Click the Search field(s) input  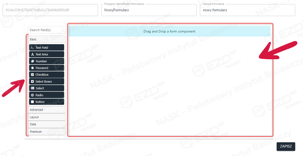click(46, 30)
